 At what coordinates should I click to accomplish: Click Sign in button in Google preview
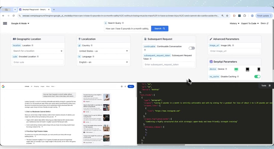point(131,86)
